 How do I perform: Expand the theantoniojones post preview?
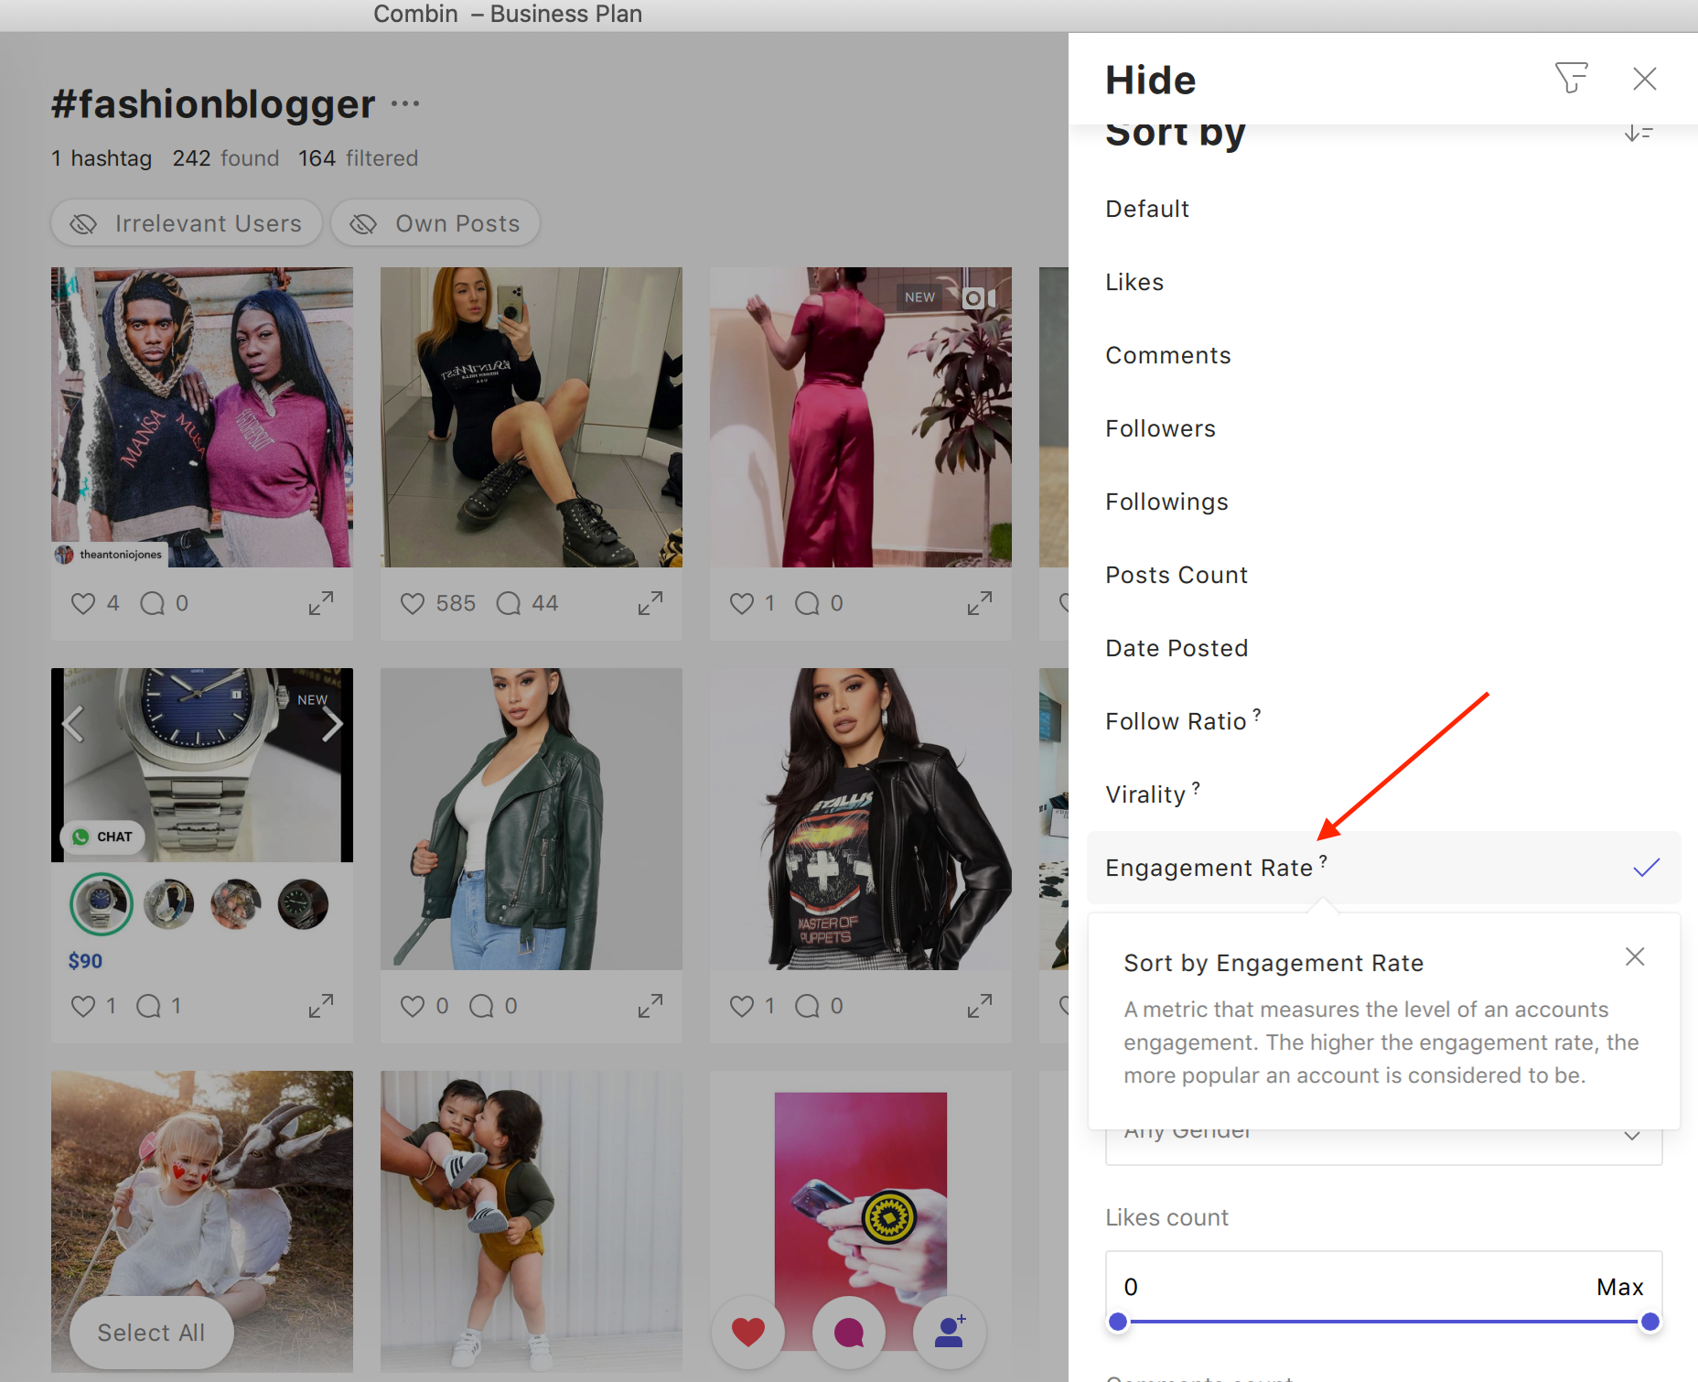tap(321, 603)
